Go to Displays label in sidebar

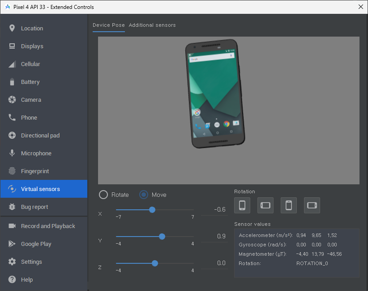tap(32, 46)
